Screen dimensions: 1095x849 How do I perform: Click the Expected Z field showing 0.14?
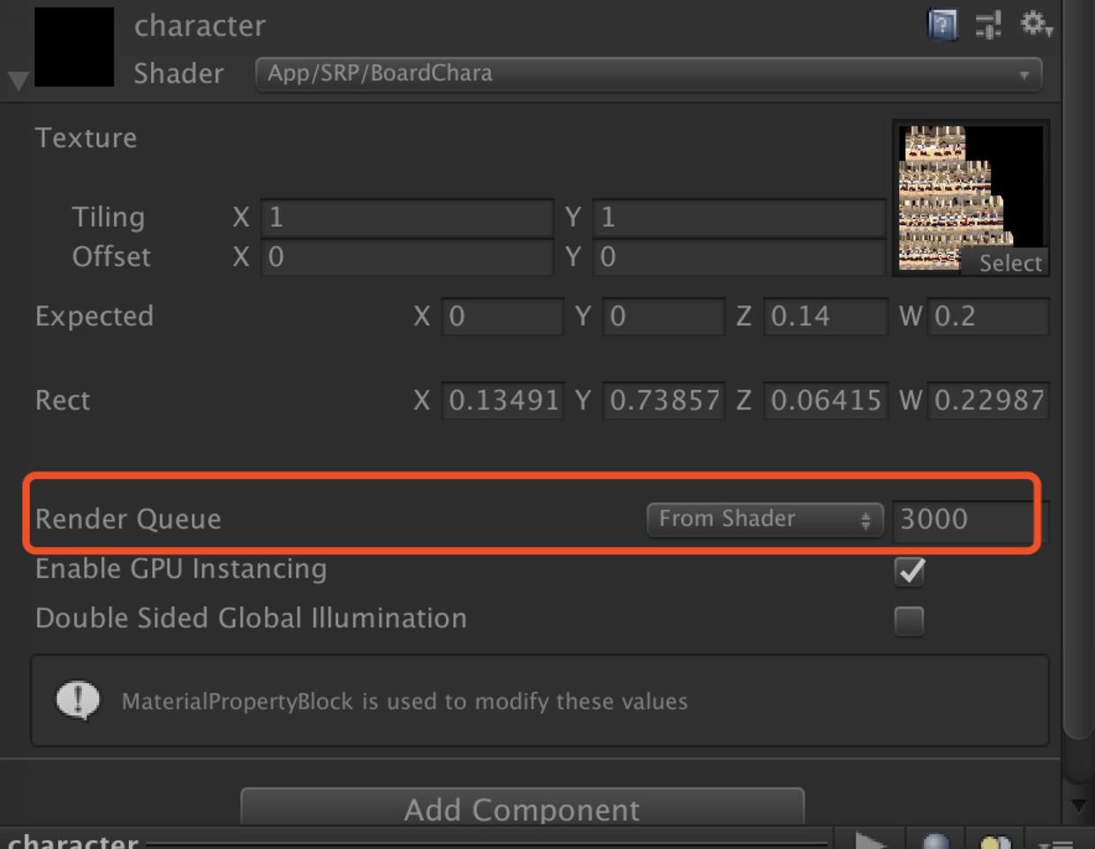point(825,317)
